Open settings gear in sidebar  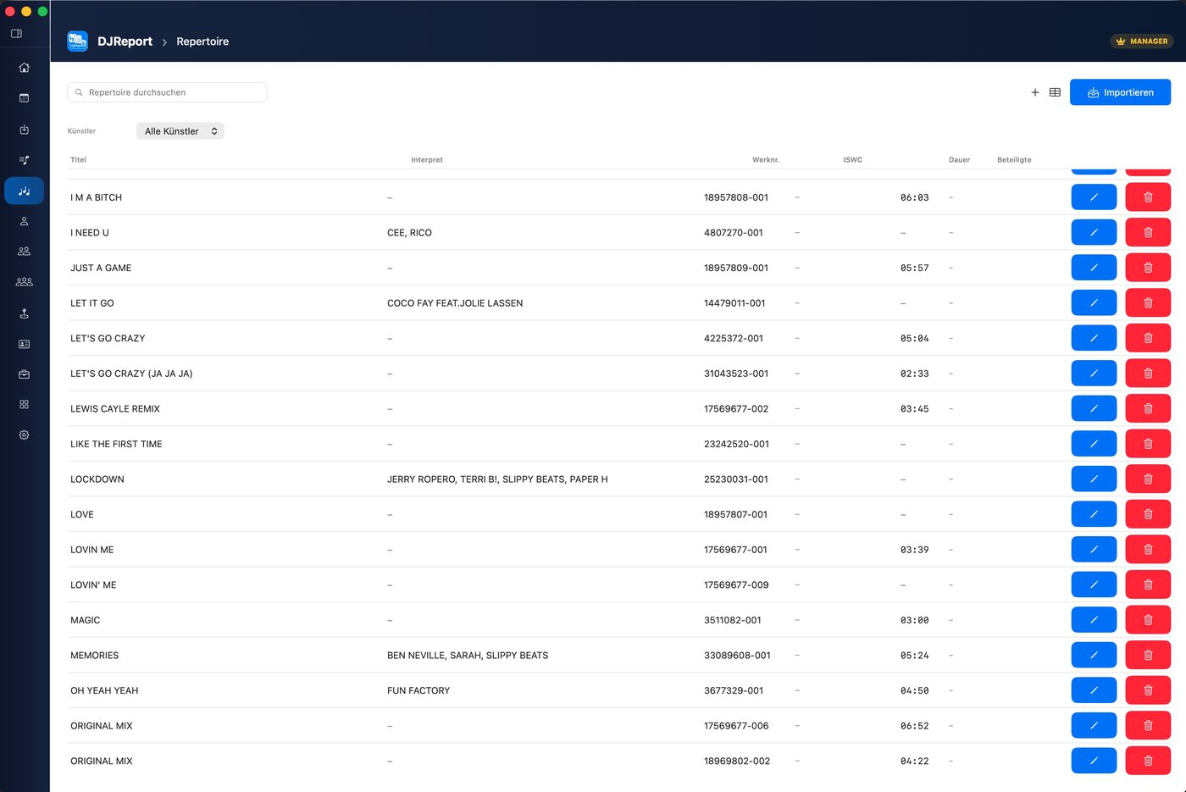coord(24,435)
